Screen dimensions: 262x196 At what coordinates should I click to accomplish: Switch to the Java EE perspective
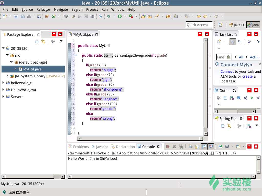point(237,25)
